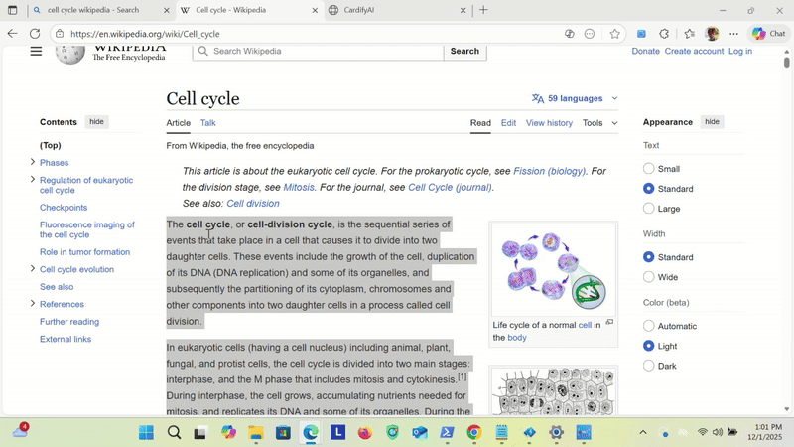The image size is (794, 447).
Task: Expand the References section in contents
Action: [33, 303]
